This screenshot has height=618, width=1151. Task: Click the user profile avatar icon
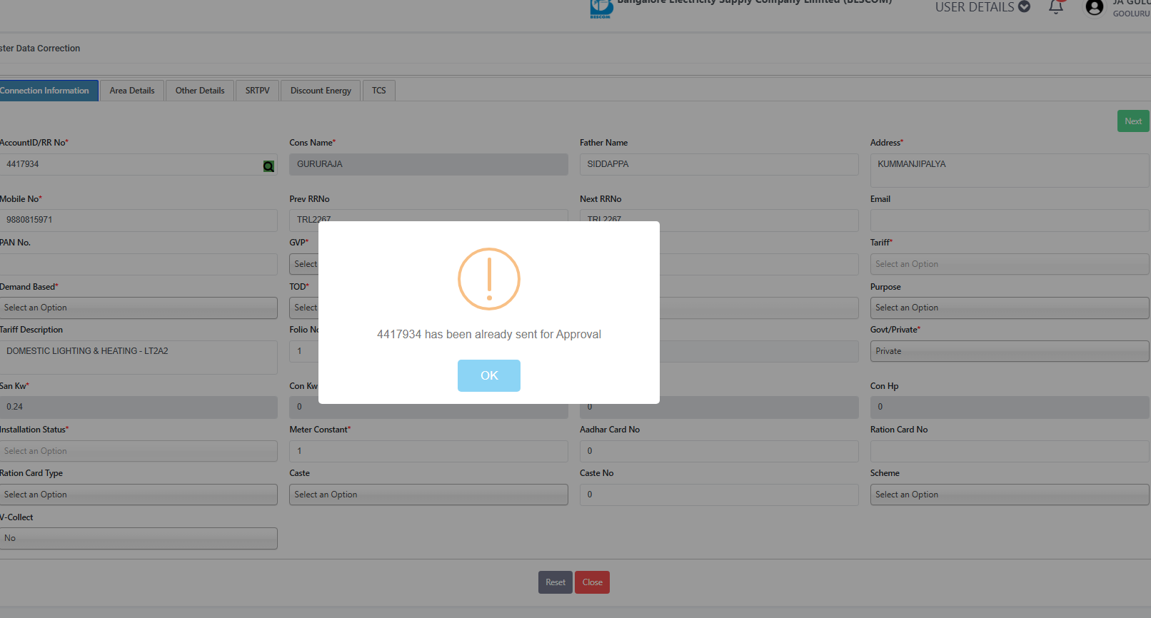pyautogui.click(x=1094, y=7)
